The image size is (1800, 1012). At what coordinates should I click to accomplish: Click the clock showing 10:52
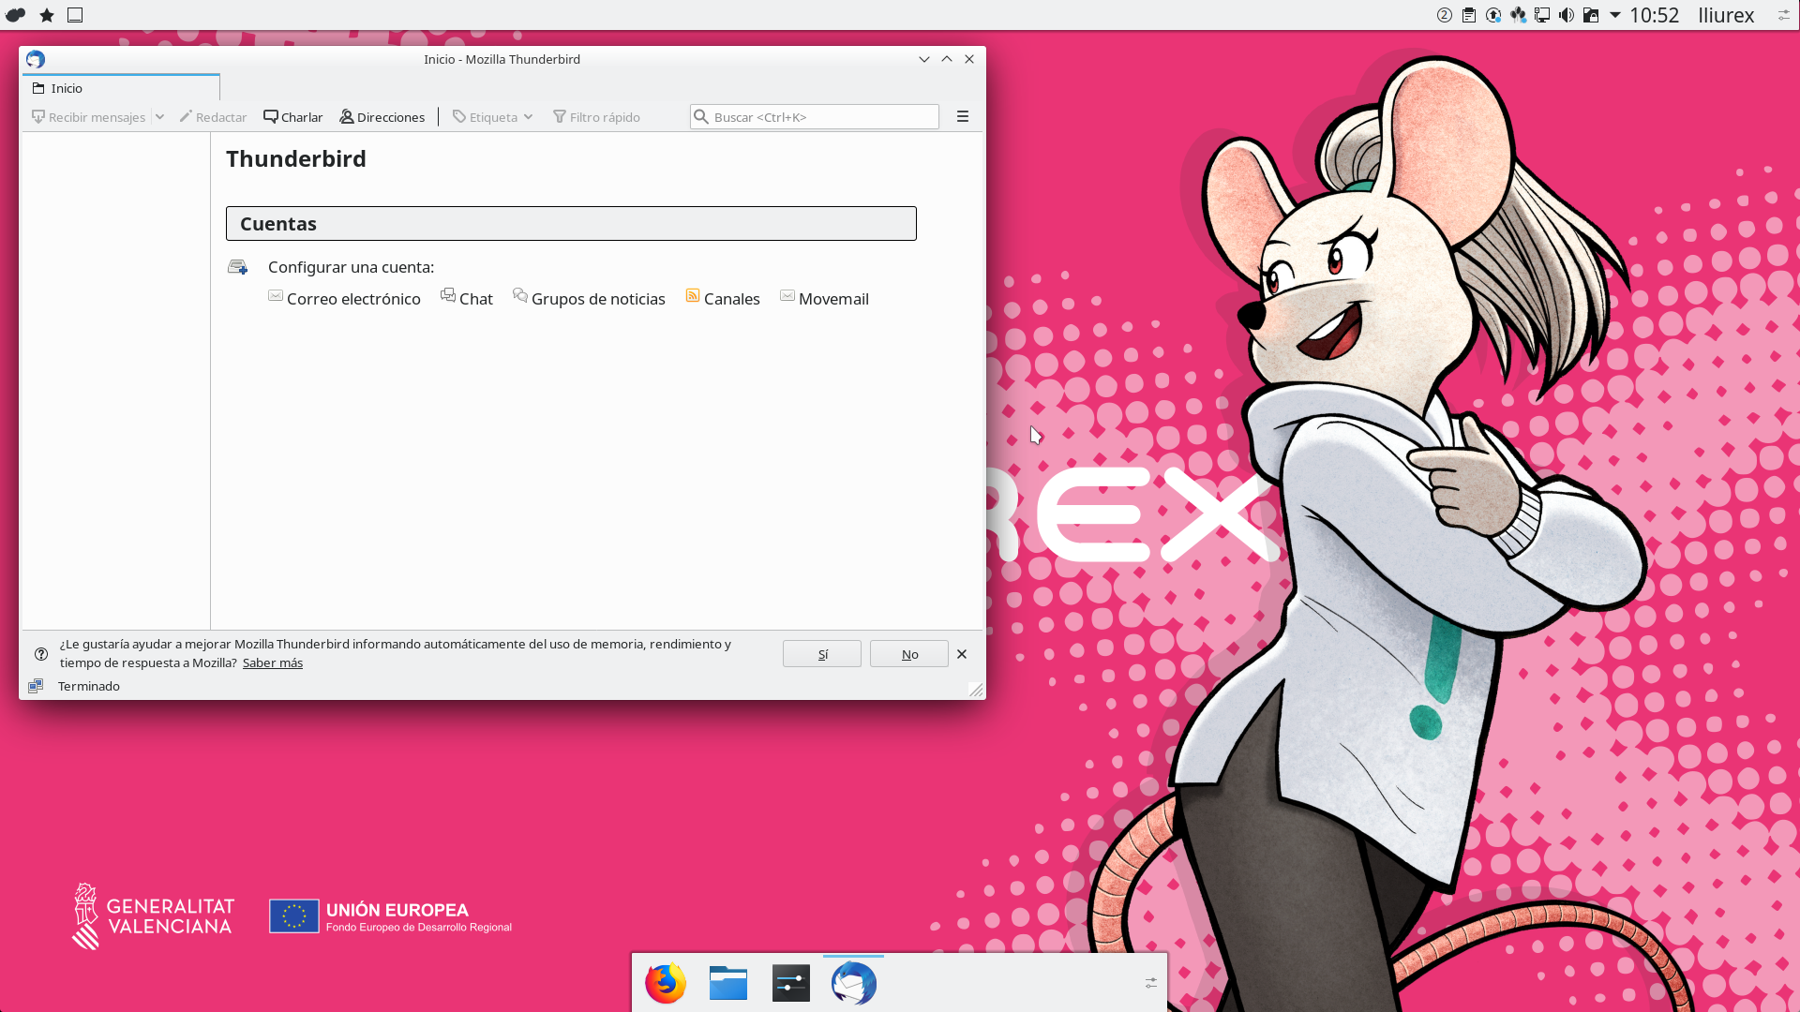pyautogui.click(x=1654, y=15)
